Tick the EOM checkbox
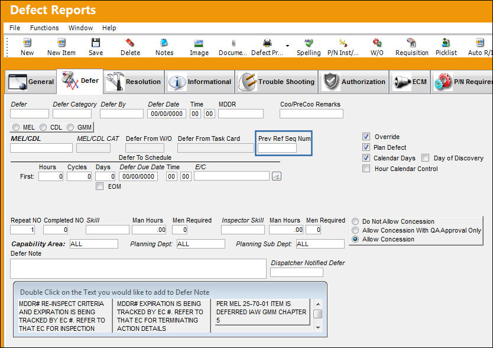This screenshot has width=493, height=348. pos(100,186)
